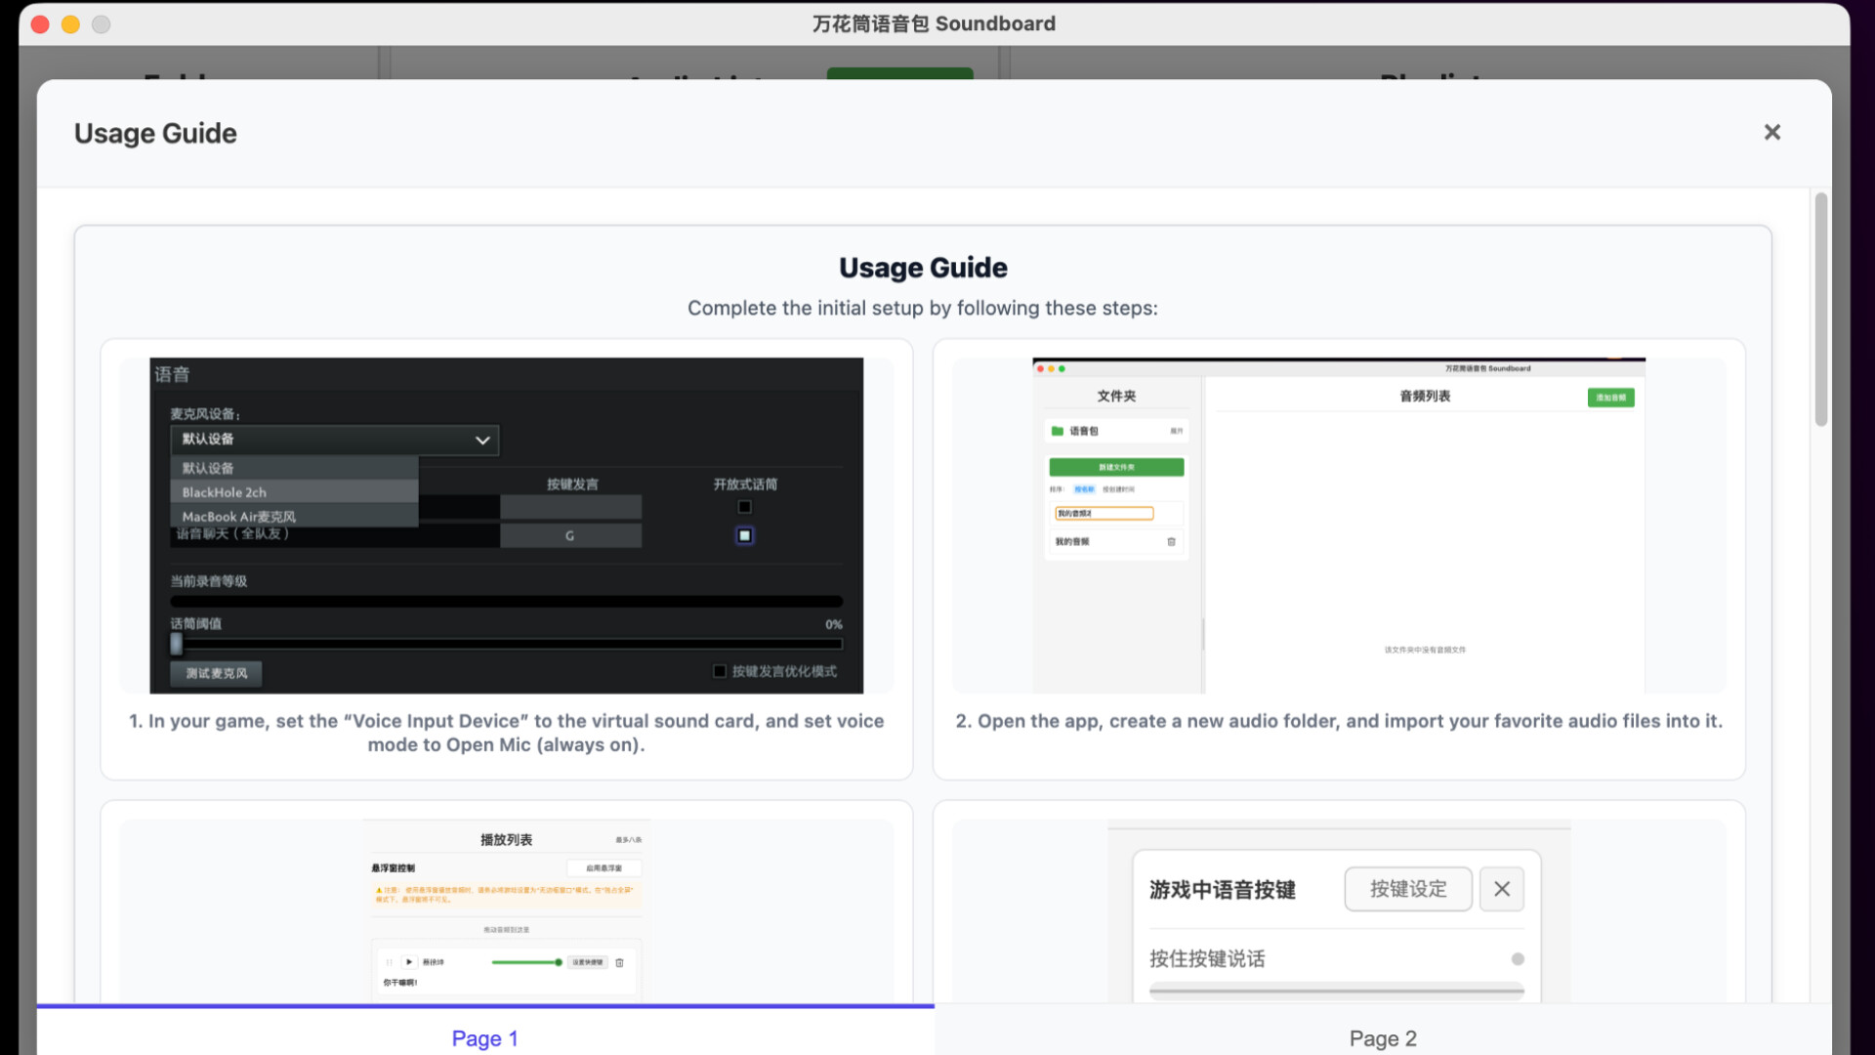Click the folder name input field showing 我的音频
1875x1055 pixels.
(1104, 513)
